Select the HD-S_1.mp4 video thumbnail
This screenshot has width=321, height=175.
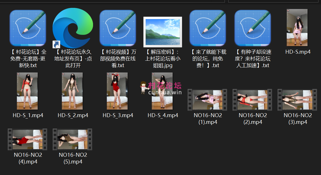[x=27, y=91]
